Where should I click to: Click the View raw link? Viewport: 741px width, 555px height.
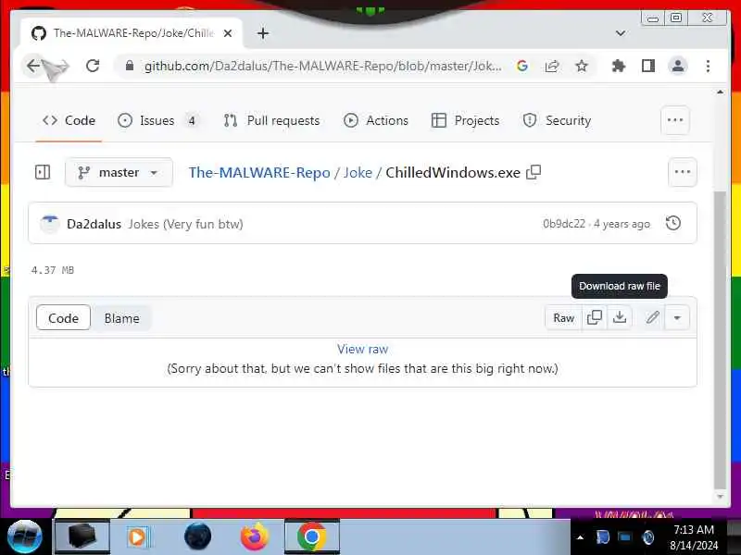[362, 350]
